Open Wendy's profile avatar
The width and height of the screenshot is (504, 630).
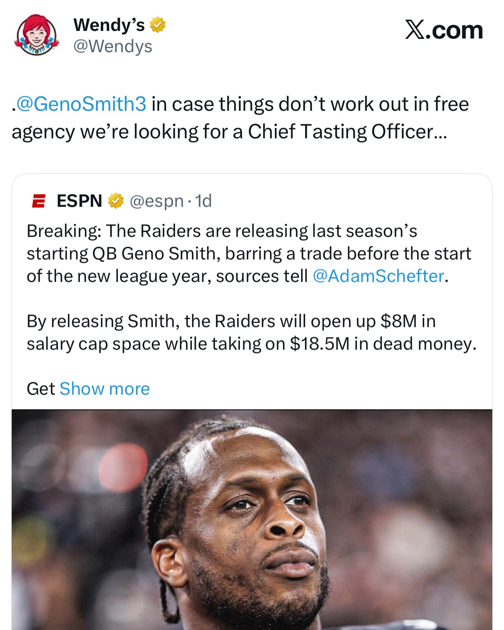pos(36,35)
